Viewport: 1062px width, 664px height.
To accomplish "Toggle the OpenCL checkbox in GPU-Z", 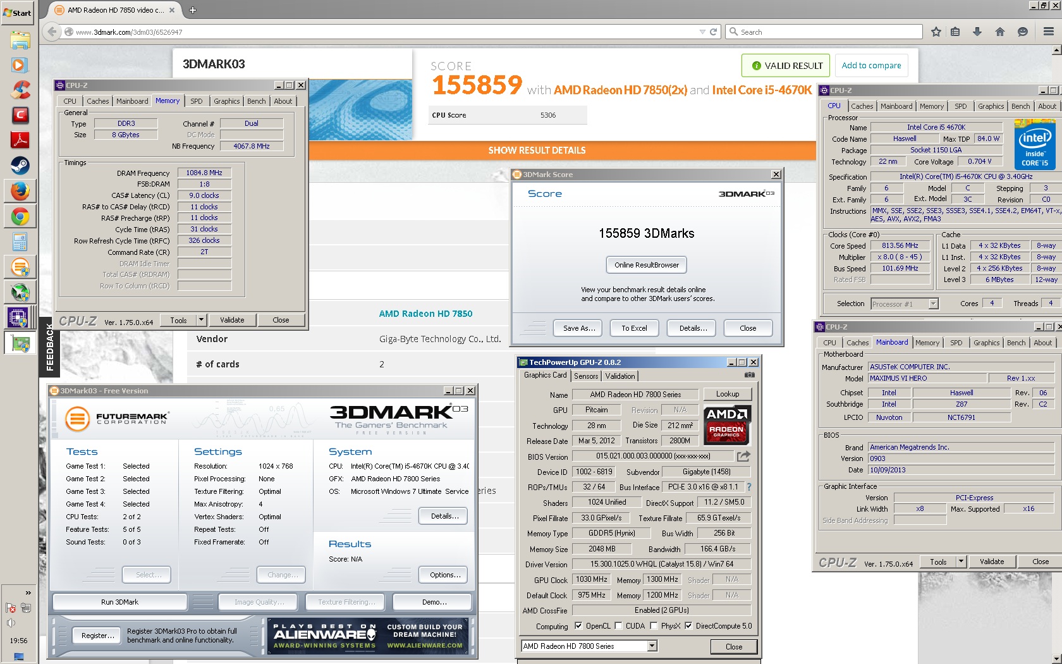I will click(x=578, y=626).
